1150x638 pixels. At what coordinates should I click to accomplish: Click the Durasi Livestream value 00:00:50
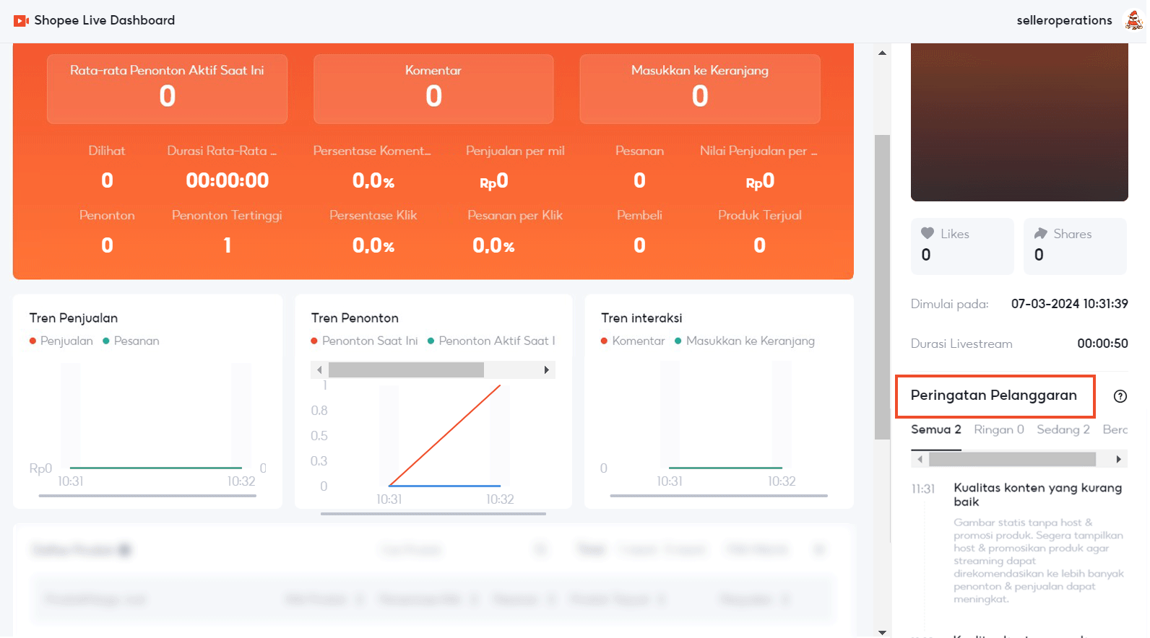point(1102,344)
